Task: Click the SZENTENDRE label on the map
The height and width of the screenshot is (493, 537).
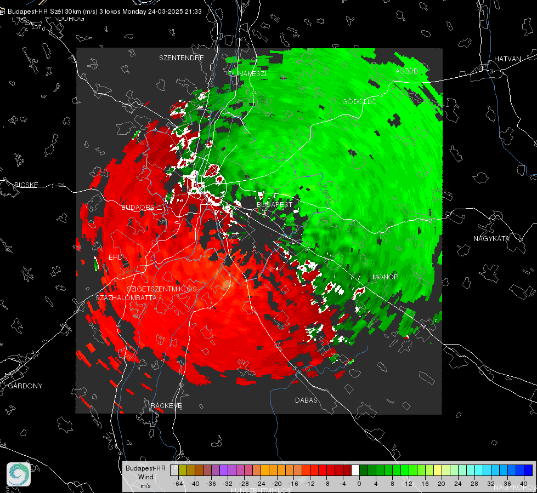Action: click(182, 58)
